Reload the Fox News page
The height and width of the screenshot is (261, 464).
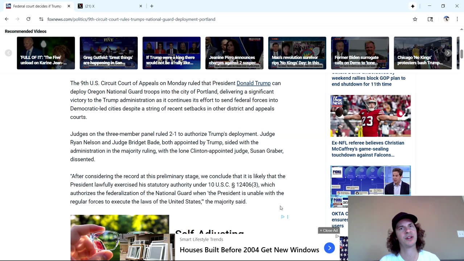(x=28, y=19)
